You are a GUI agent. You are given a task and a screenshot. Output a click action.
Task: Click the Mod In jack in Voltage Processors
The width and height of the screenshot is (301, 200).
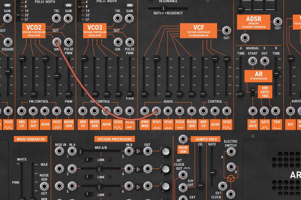click(59, 151)
